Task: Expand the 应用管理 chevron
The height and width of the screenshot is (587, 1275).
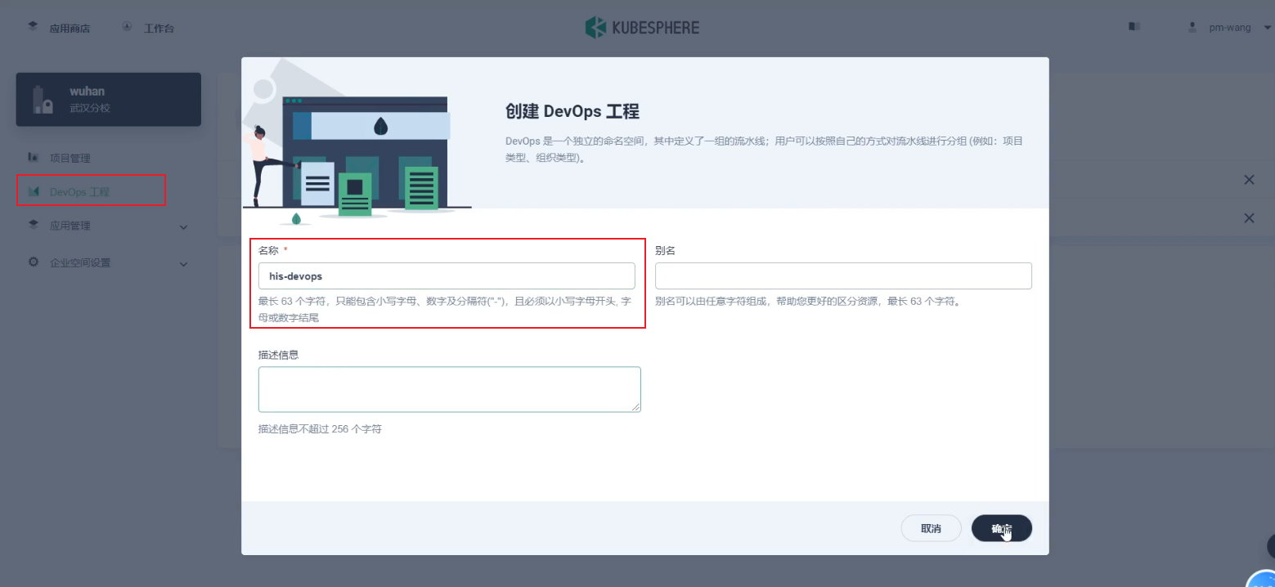Action: tap(183, 226)
